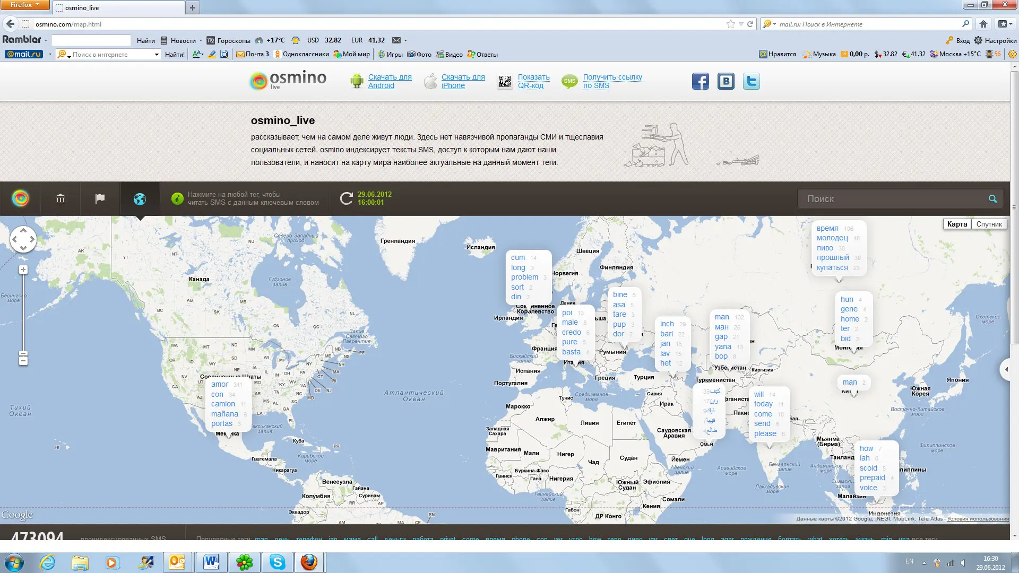
Task: Open the Firefox application menu
Action: (x=24, y=5)
